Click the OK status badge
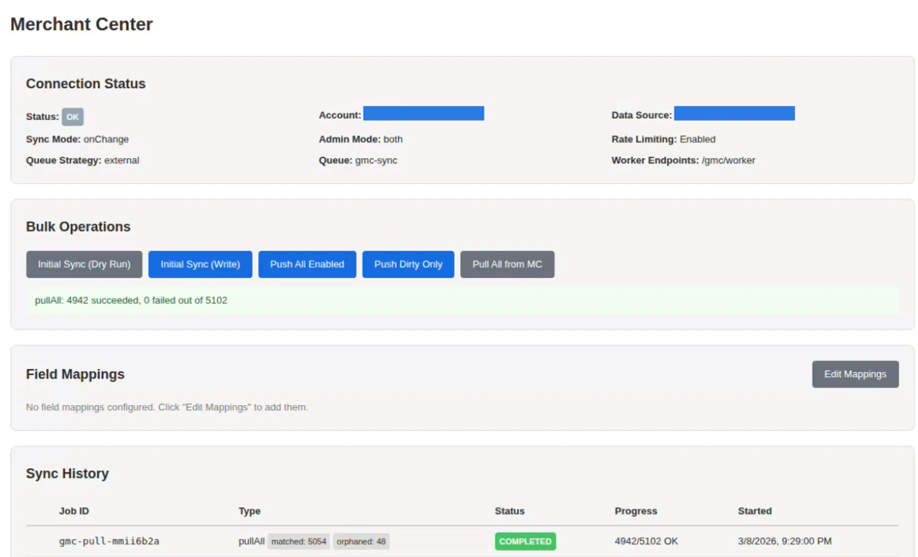Image resolution: width=918 pixels, height=557 pixels. [72, 117]
